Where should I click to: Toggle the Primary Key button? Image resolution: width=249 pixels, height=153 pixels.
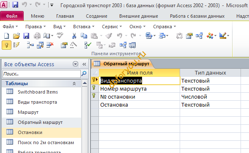pyautogui.click(x=6, y=45)
